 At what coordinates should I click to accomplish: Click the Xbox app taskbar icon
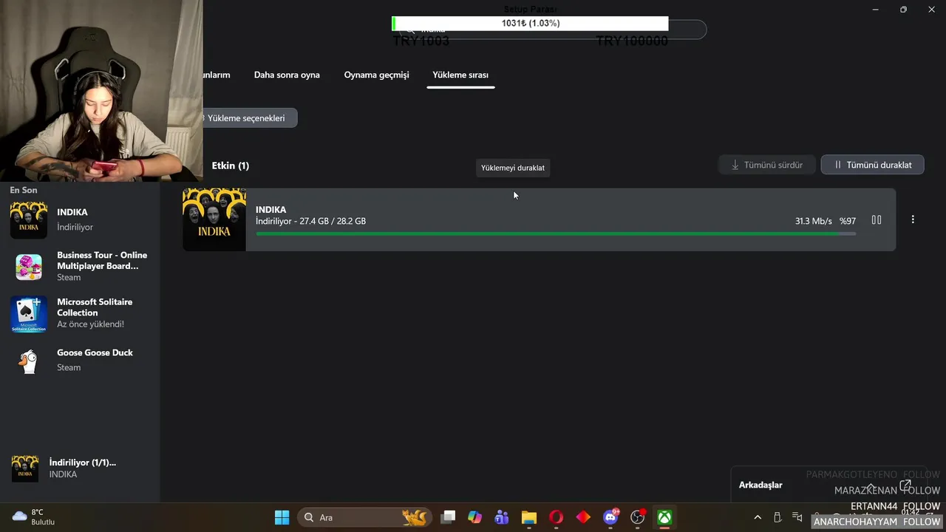point(665,517)
